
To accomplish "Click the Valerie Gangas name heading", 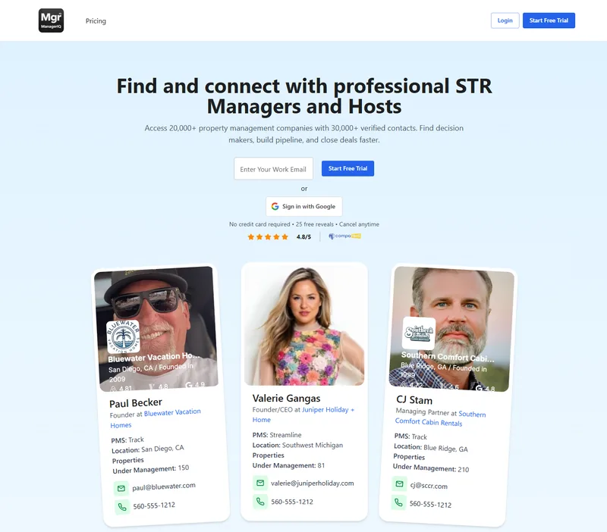I will 287,398.
